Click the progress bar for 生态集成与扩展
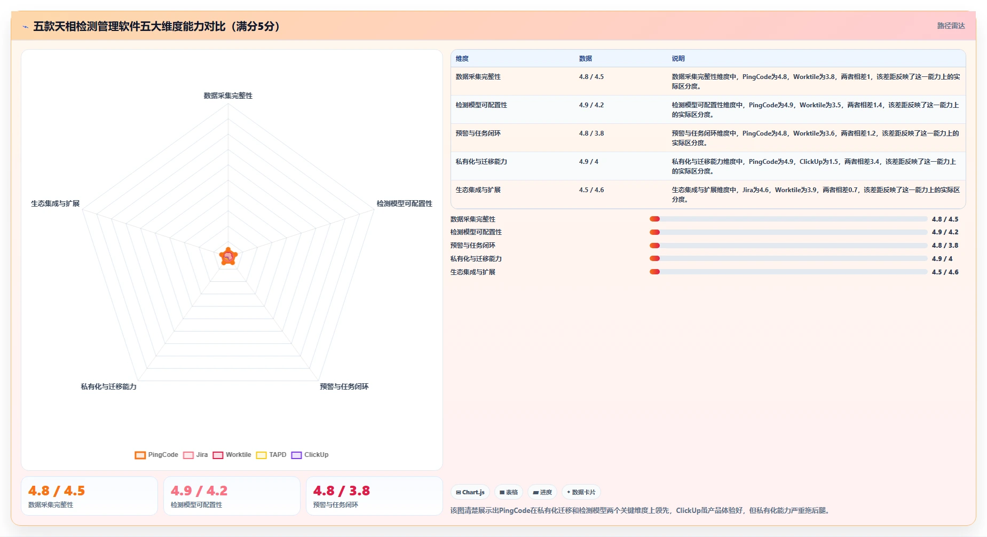 pos(788,272)
